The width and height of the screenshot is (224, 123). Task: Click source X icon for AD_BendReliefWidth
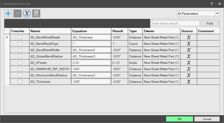click(x=188, y=50)
